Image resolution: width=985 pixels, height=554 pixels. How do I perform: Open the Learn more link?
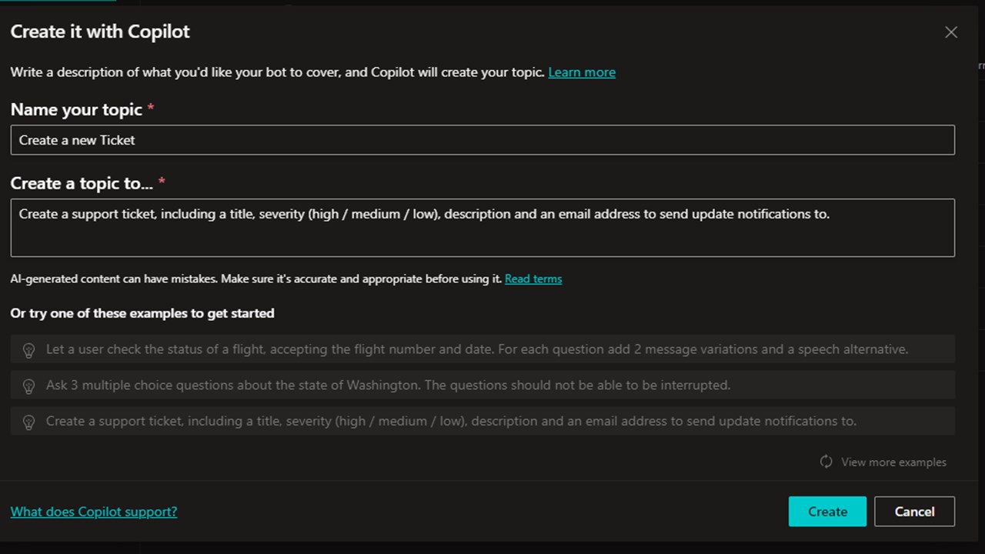point(581,72)
